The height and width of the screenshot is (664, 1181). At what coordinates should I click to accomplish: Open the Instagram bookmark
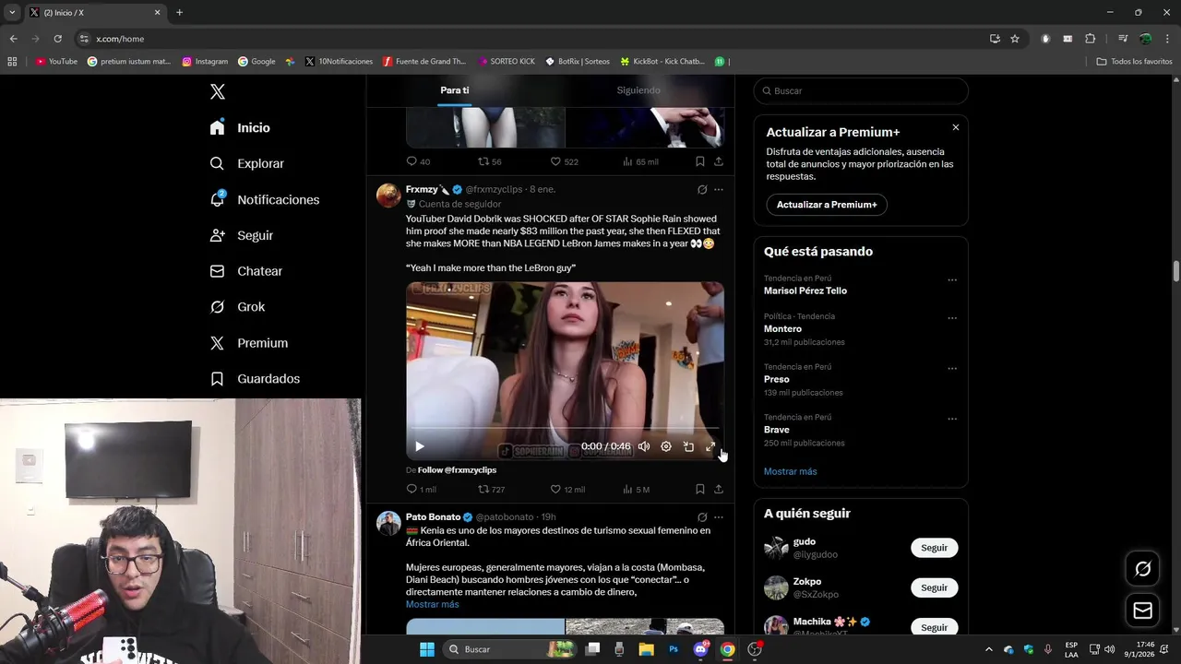[205, 62]
